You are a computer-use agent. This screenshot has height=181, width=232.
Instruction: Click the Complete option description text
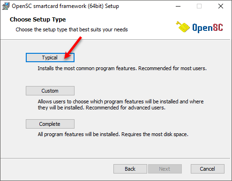click(x=113, y=134)
